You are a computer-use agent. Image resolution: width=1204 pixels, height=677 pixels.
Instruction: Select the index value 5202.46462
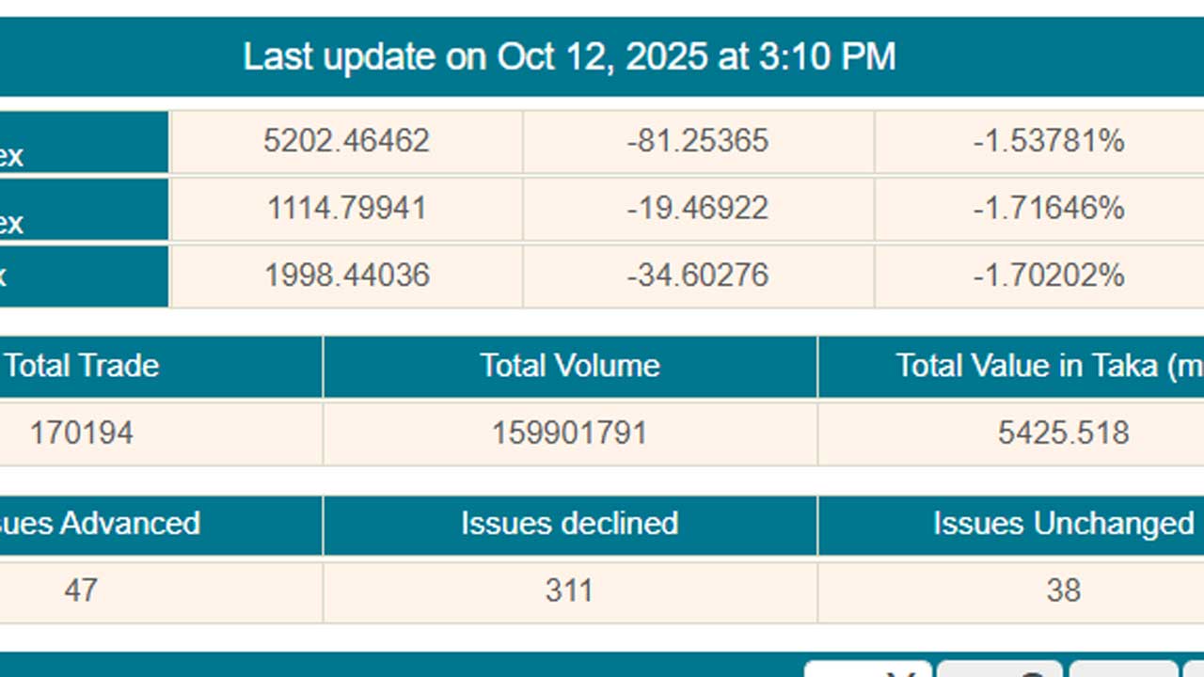(x=346, y=141)
